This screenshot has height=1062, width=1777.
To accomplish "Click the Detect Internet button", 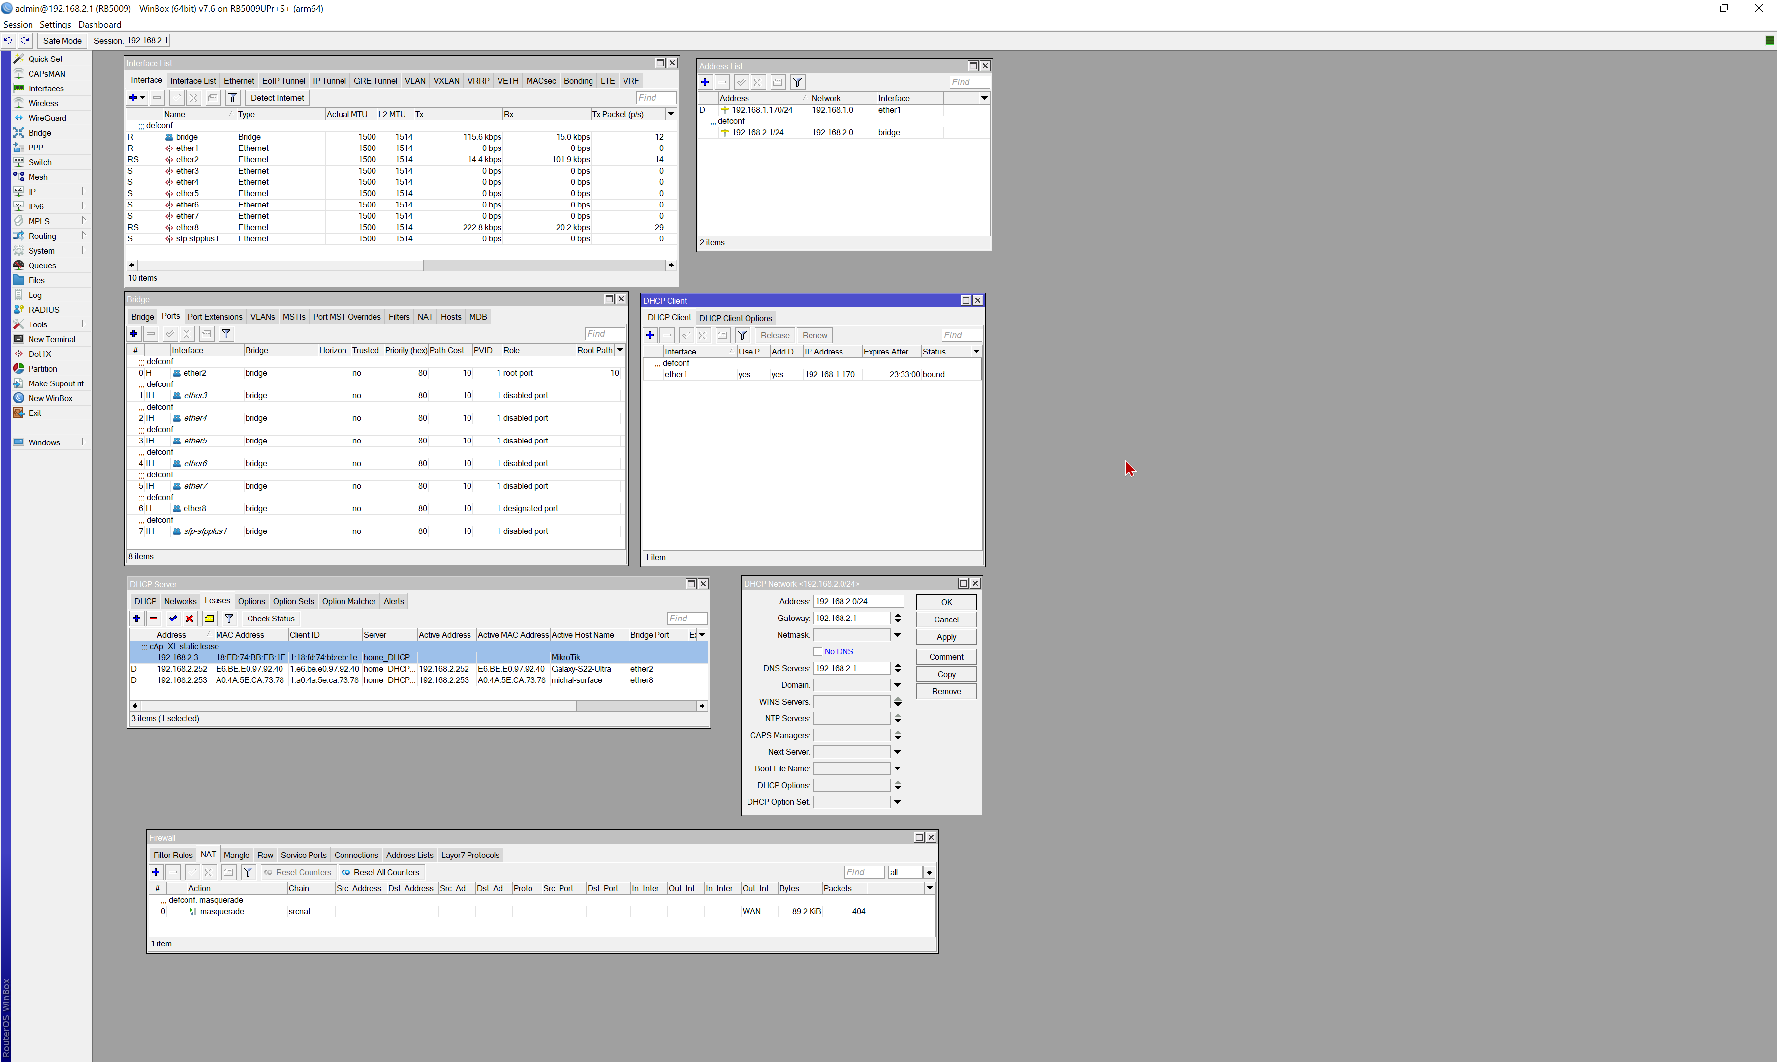I will (277, 97).
